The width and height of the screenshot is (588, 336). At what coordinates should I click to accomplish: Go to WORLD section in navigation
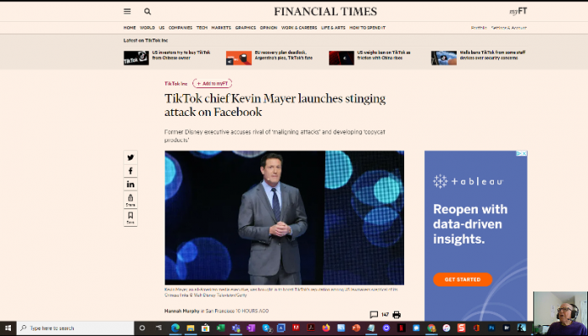point(147,28)
